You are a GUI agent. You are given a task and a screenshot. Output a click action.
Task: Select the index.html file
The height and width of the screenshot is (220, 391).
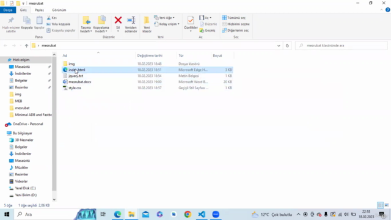coord(147,70)
